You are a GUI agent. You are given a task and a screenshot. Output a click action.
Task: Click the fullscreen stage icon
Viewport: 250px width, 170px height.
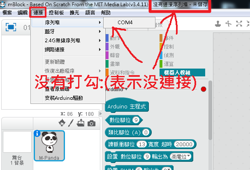point(11,27)
